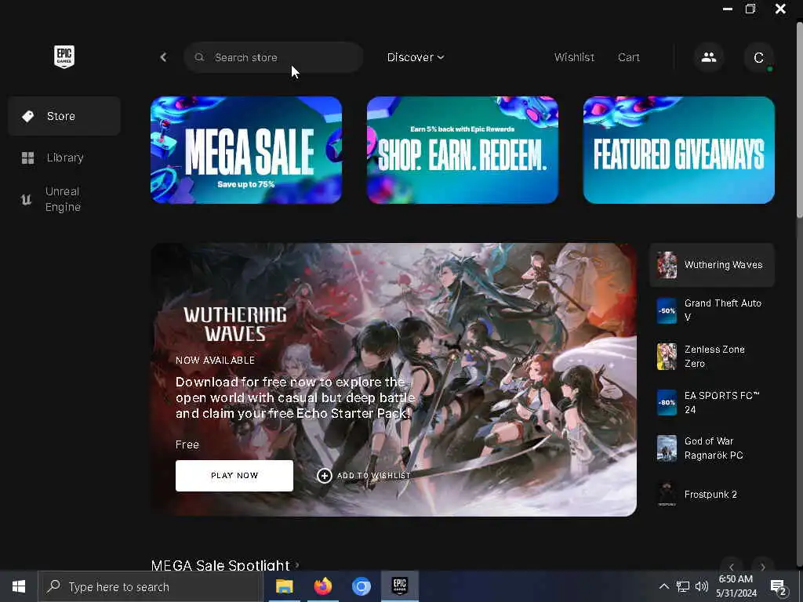
Task: Click the vertical scrollbar
Action: (x=799, y=120)
